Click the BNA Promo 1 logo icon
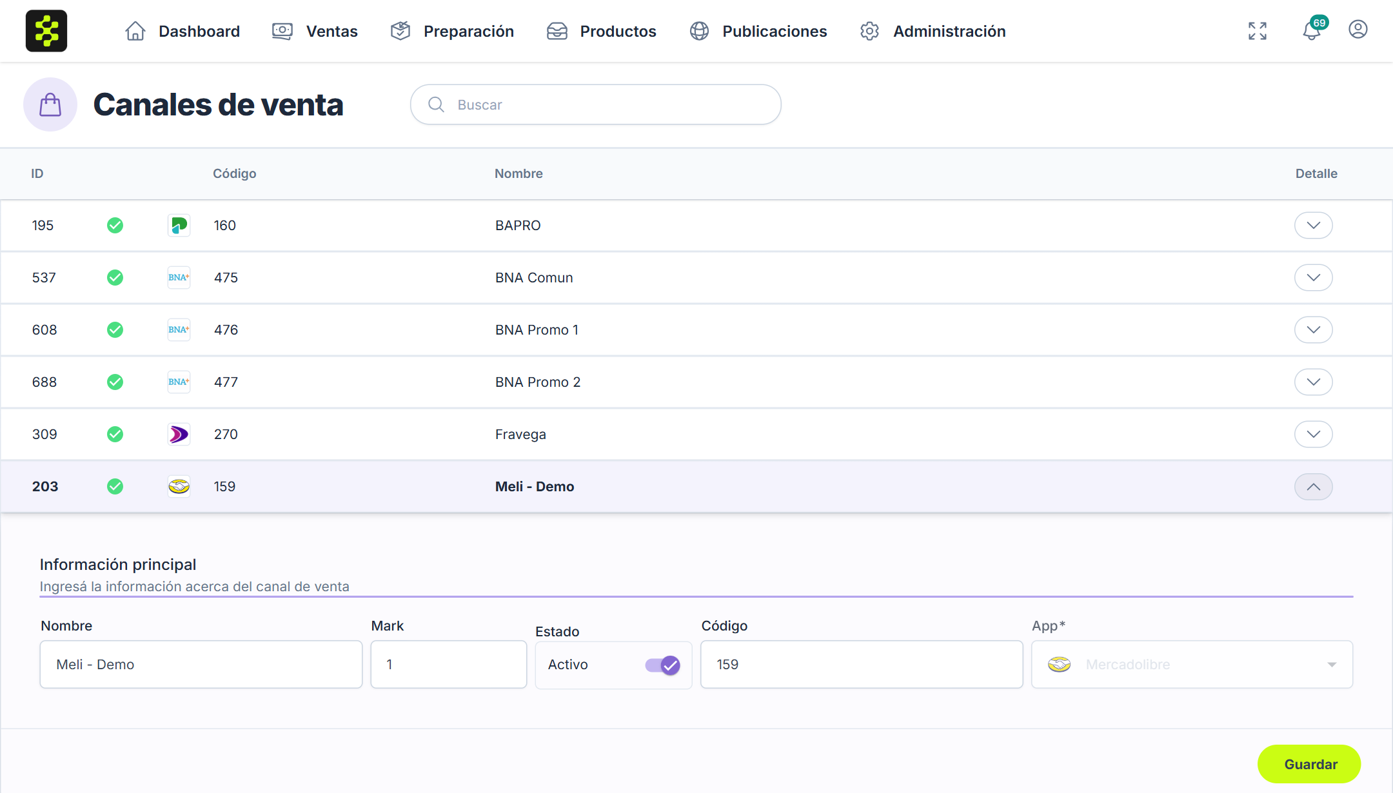The width and height of the screenshot is (1393, 793). (x=179, y=329)
